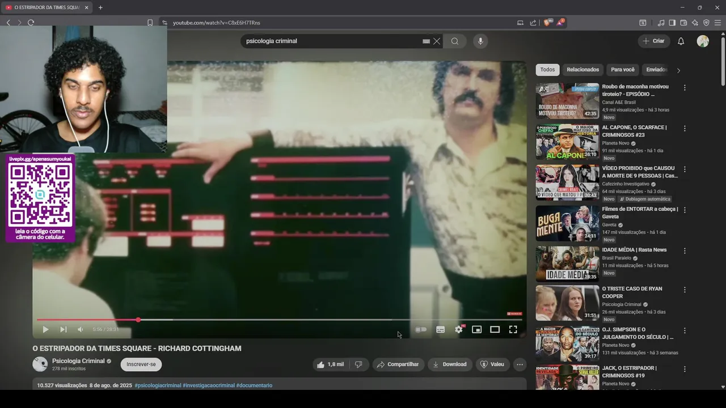Open options for Filmes de ENTORTAR video
Screen dimensions: 726x408
point(685,210)
